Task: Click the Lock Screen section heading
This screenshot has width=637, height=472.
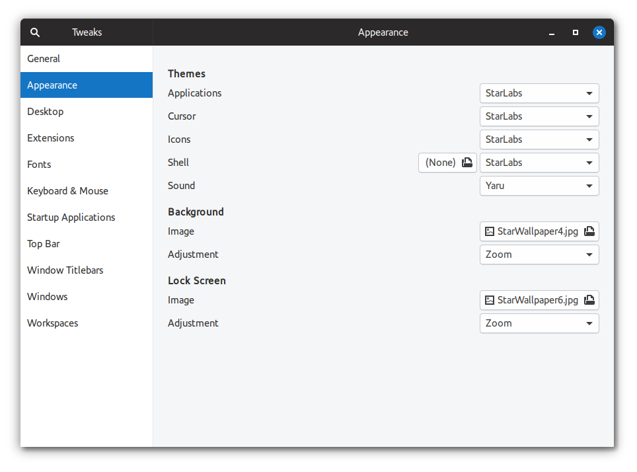Action: pyautogui.click(x=197, y=281)
